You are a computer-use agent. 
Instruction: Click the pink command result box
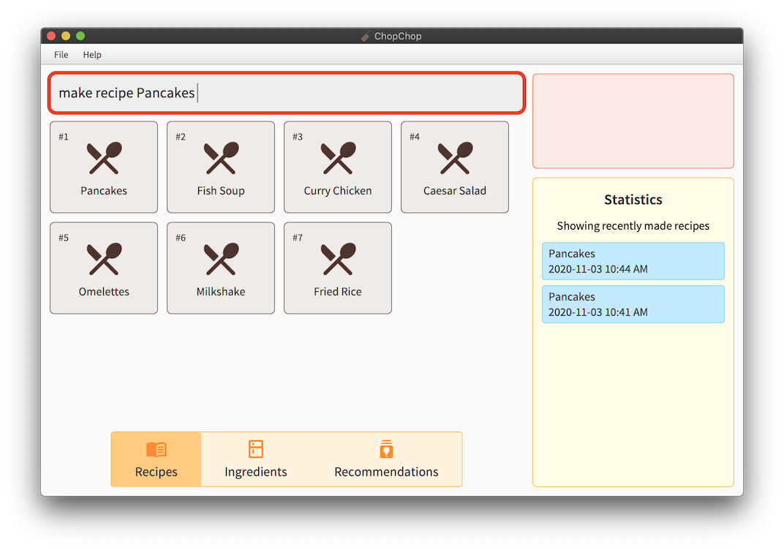click(x=633, y=121)
